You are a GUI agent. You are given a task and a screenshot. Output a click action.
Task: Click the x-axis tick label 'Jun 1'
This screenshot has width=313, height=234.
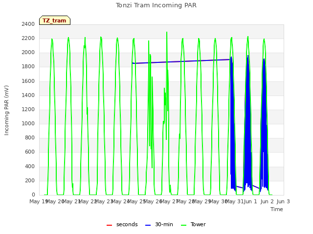click(251, 201)
